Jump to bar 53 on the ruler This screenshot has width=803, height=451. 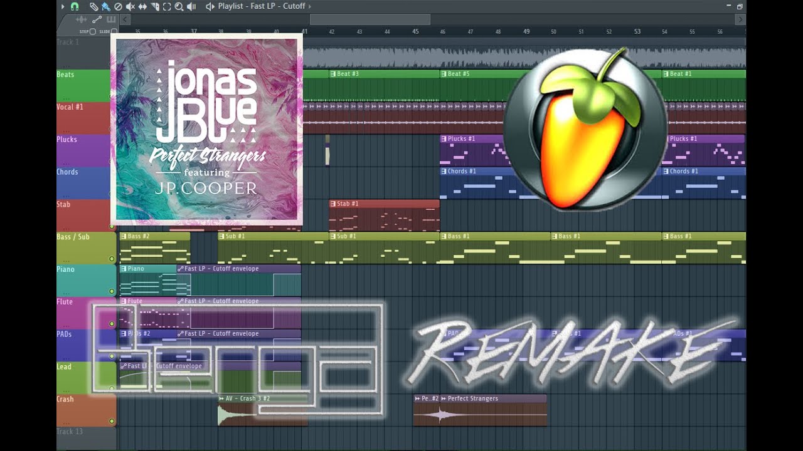point(637,31)
